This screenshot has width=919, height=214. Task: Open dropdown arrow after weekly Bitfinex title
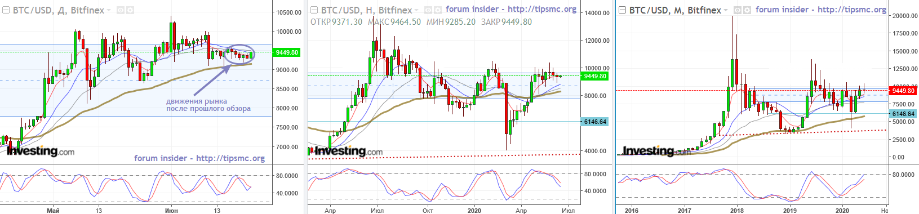click(416, 11)
